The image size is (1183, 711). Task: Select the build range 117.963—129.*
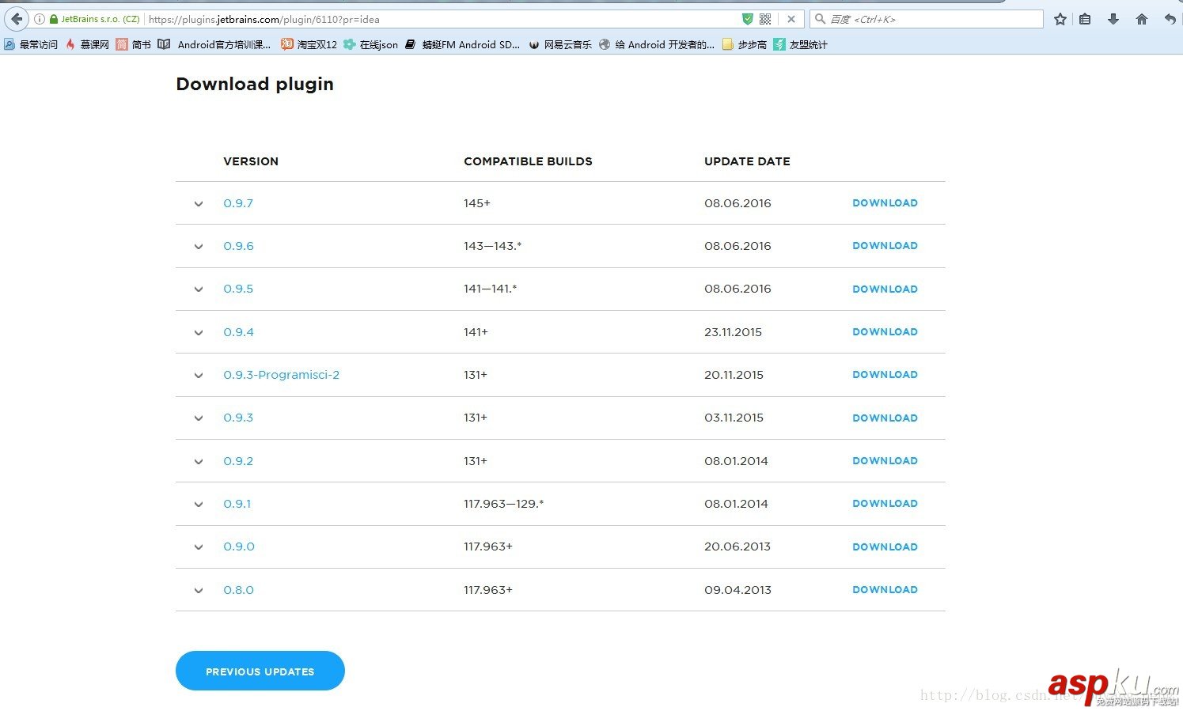pos(504,504)
